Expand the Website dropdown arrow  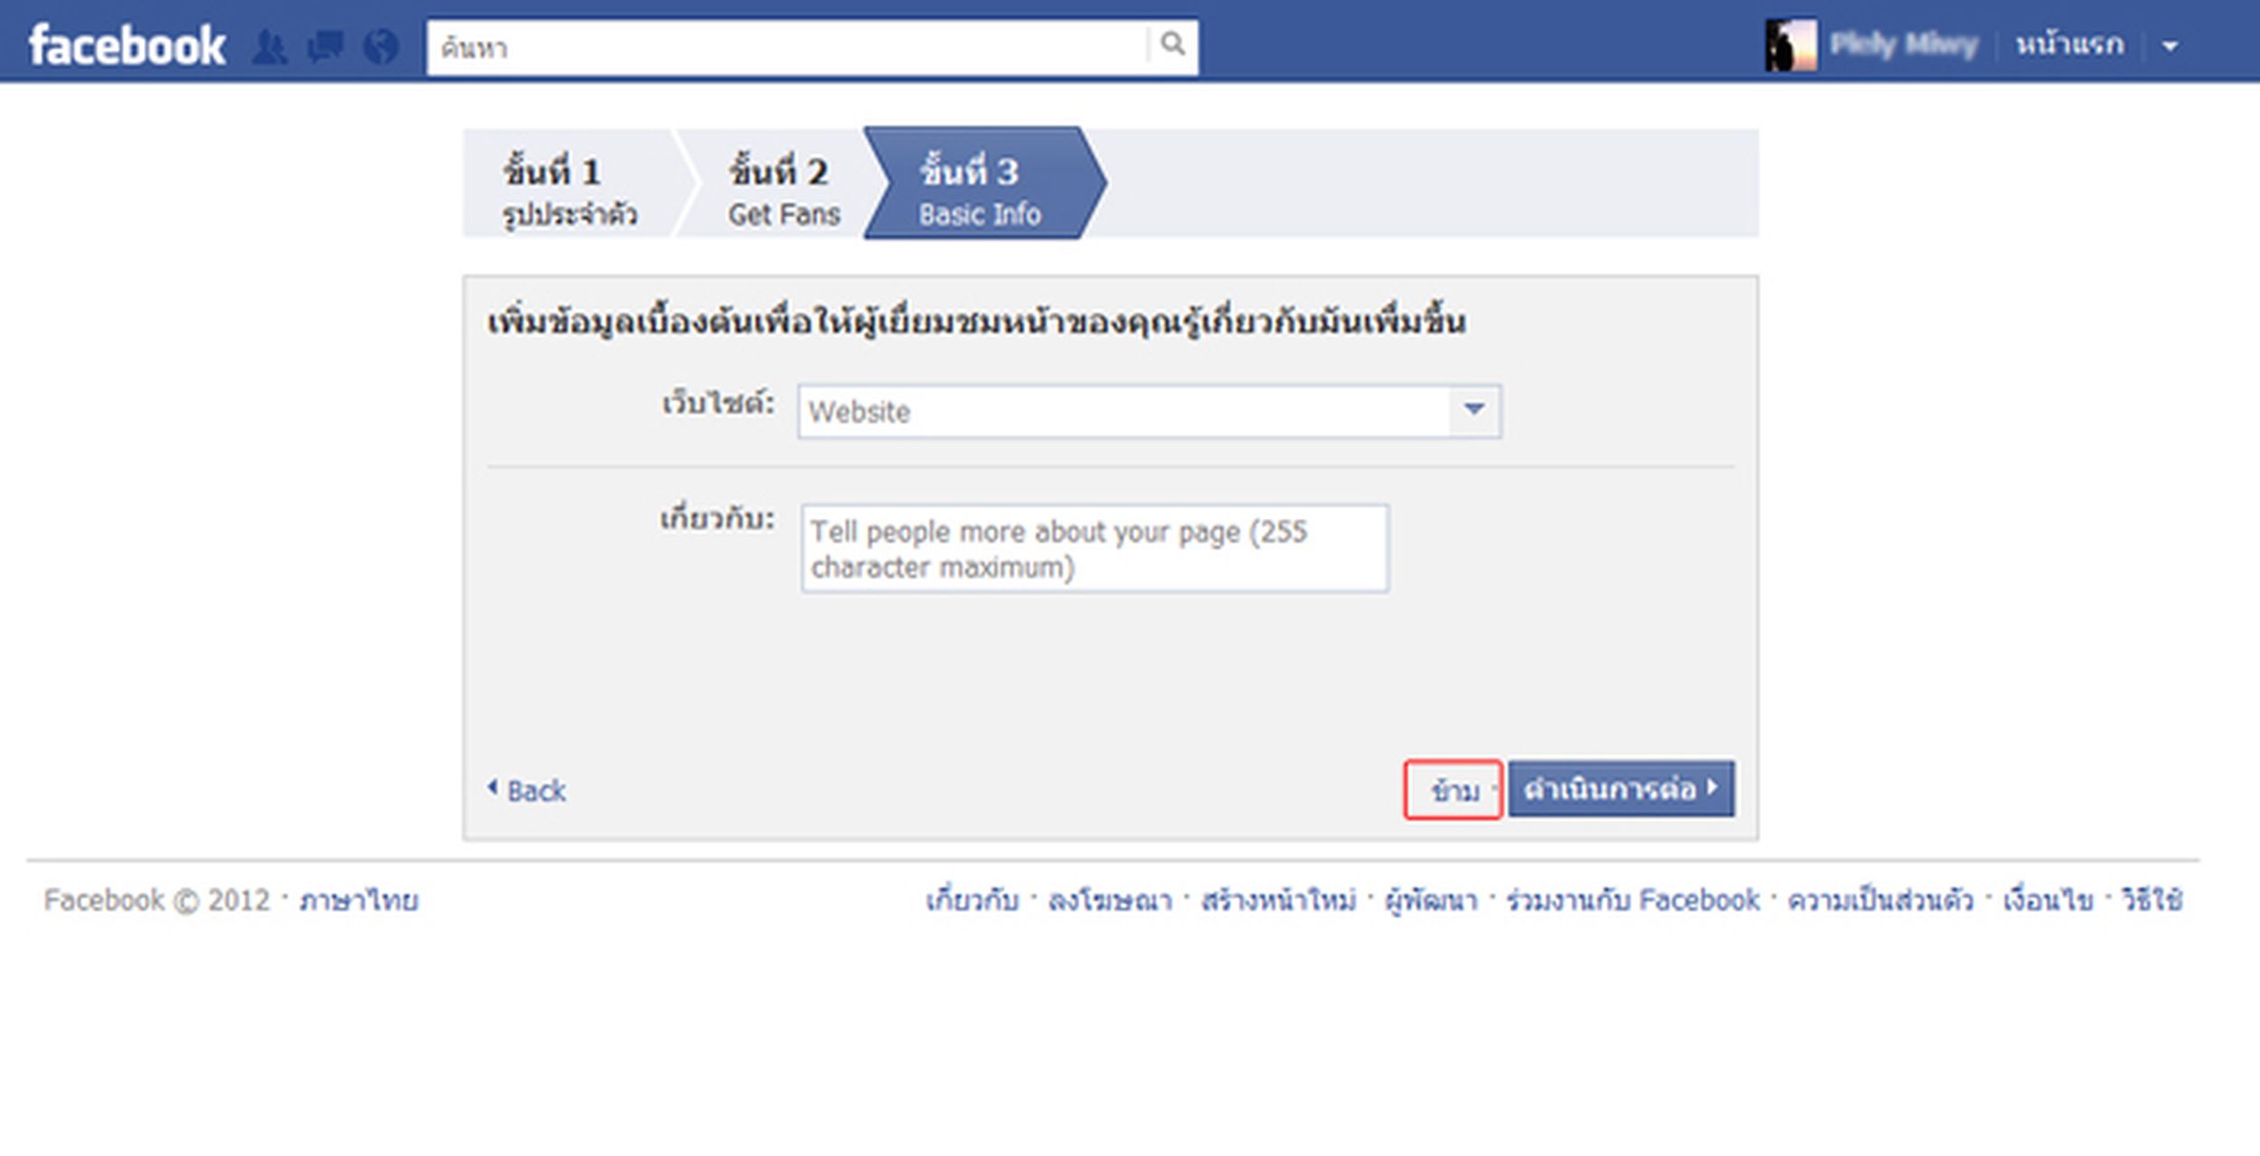click(1474, 411)
